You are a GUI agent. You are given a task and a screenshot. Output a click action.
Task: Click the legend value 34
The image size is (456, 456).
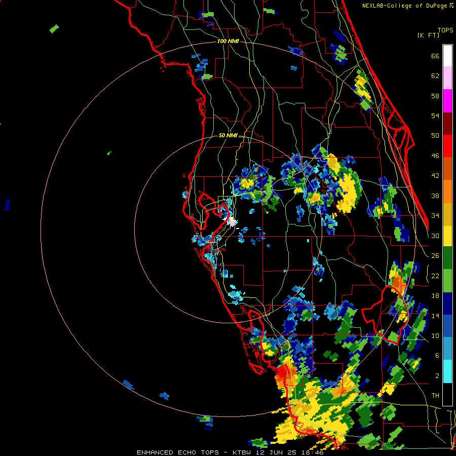[x=435, y=216]
